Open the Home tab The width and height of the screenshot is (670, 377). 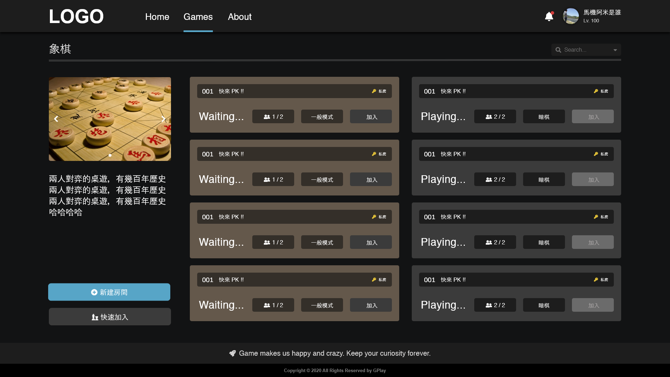[157, 16]
